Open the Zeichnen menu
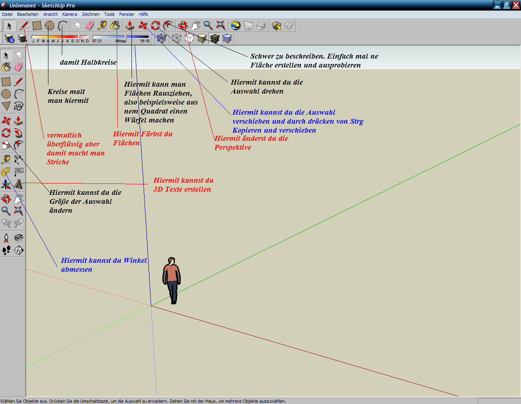521x404 pixels. pyautogui.click(x=90, y=14)
